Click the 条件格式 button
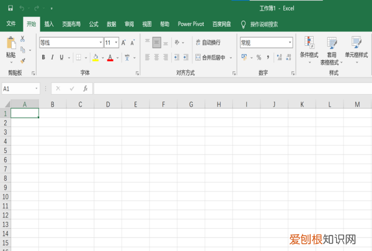Image resolution: width=372 pixels, height=251 pixels. coord(309,50)
